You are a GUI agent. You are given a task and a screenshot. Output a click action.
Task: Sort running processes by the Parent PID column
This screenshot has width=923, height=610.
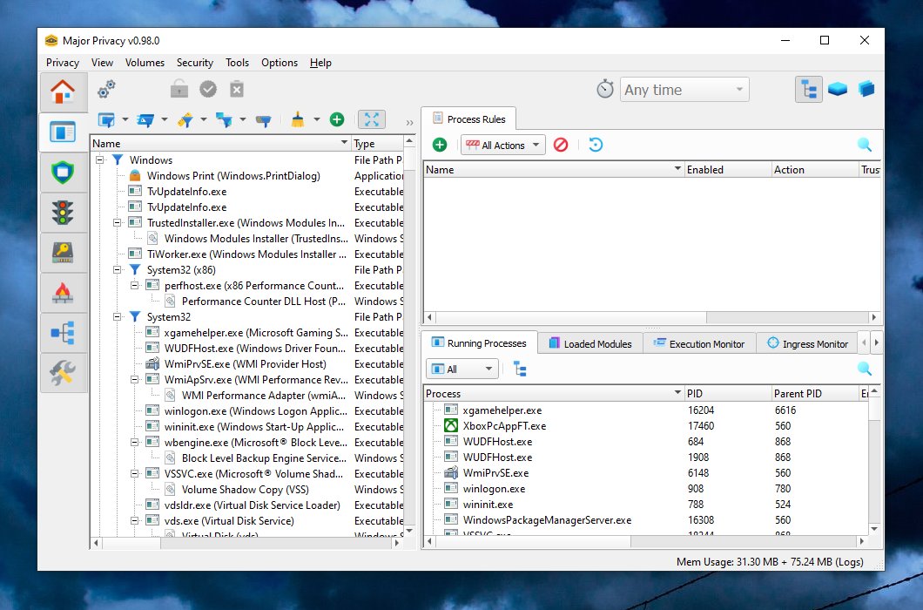point(814,394)
